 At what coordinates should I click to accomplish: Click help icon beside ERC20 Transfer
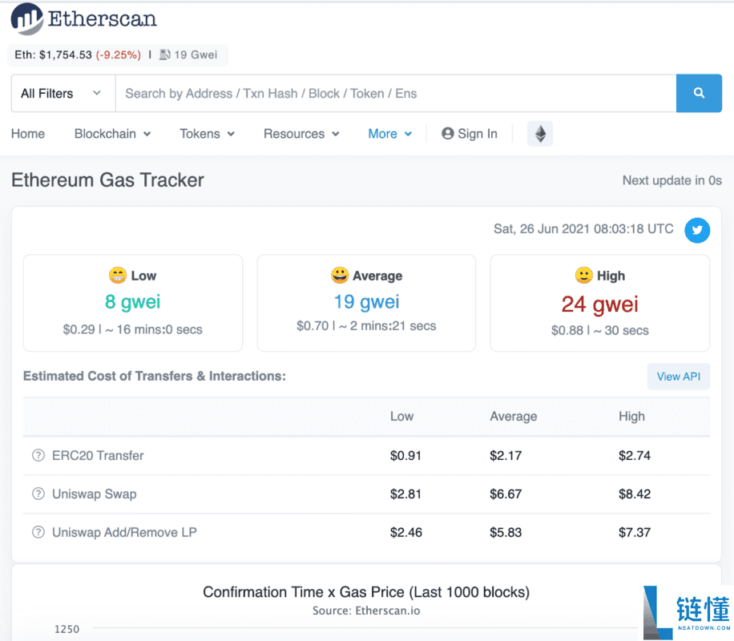[38, 456]
